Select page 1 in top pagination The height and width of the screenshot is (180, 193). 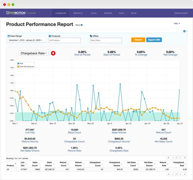[x=177, y=158]
